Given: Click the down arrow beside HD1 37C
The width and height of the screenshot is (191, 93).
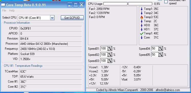Looking at the screenshot, I should pyautogui.click(x=142, y=29).
